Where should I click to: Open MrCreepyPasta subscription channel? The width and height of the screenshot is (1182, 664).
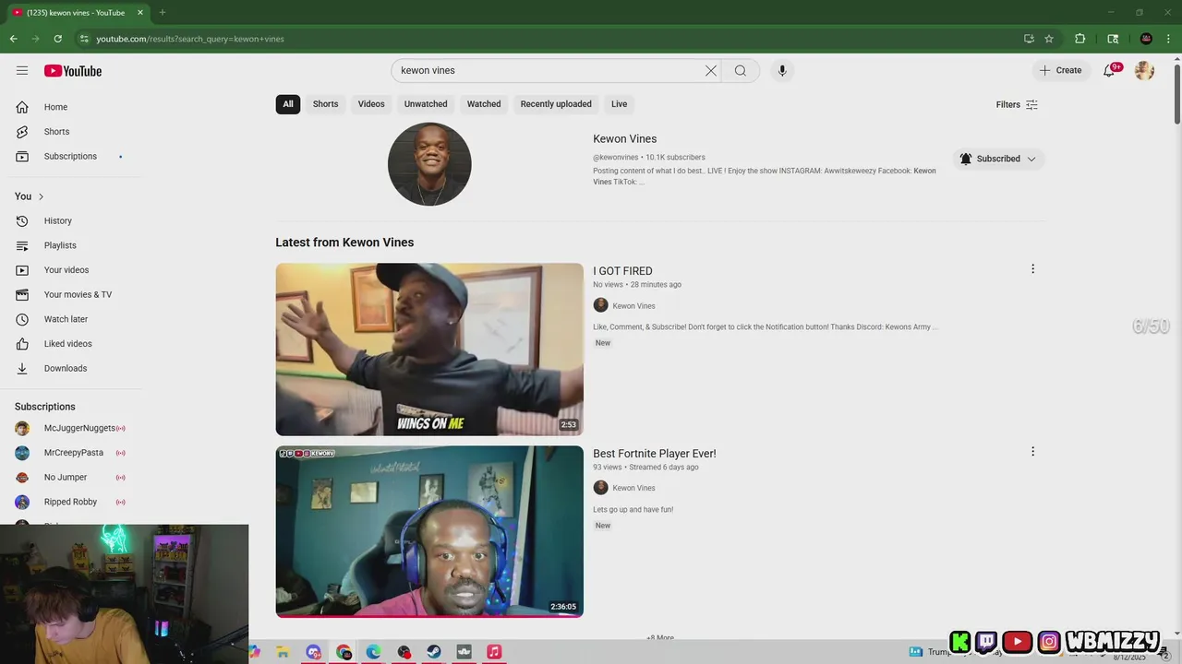[72, 453]
